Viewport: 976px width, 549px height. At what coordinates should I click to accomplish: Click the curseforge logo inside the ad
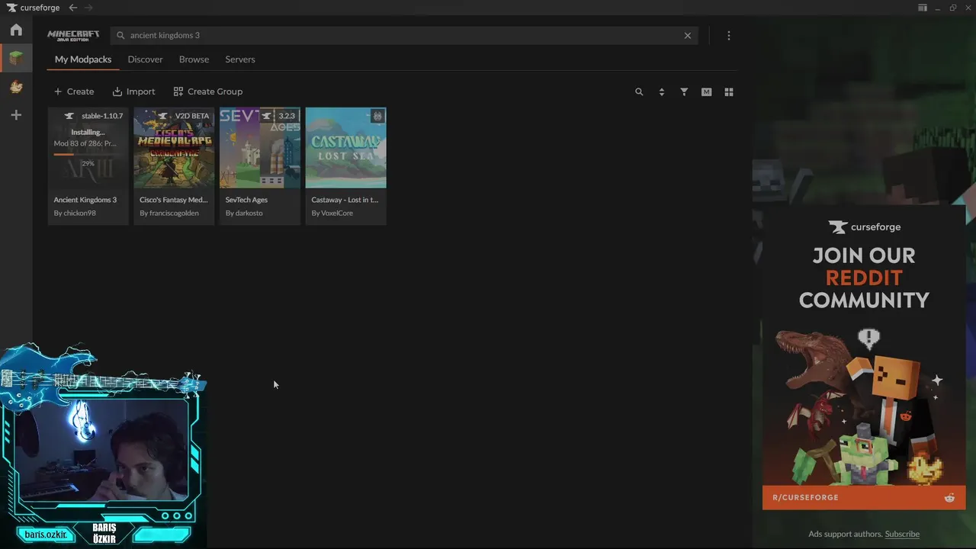coord(865,227)
